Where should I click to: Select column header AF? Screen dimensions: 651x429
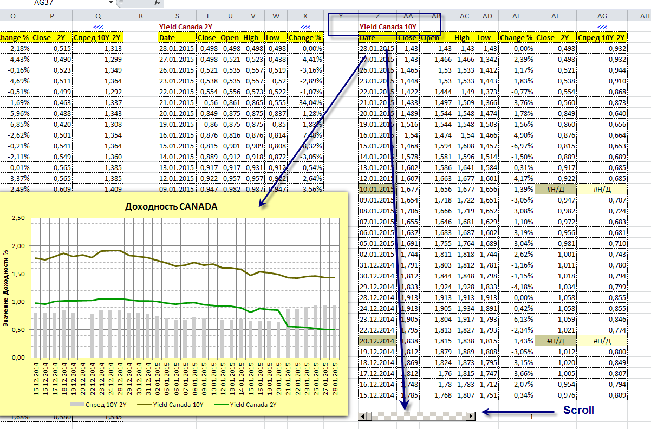point(556,16)
